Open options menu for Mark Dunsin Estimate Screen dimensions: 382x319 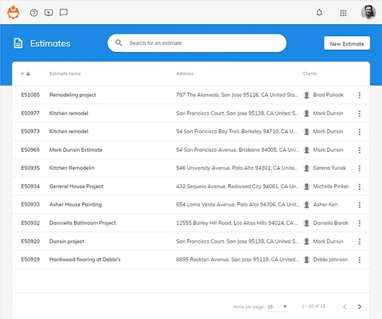[359, 150]
